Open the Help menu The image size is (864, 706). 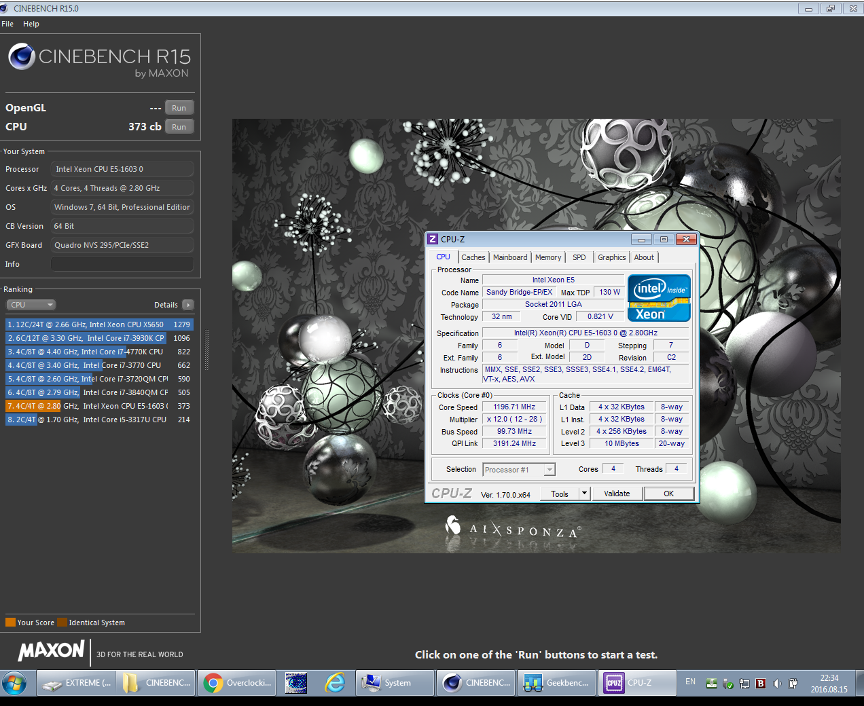(31, 24)
